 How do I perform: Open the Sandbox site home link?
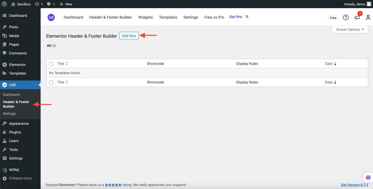click(x=21, y=4)
